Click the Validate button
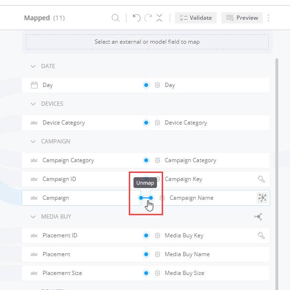Image resolution: width=290 pixels, height=290 pixels. point(196,18)
